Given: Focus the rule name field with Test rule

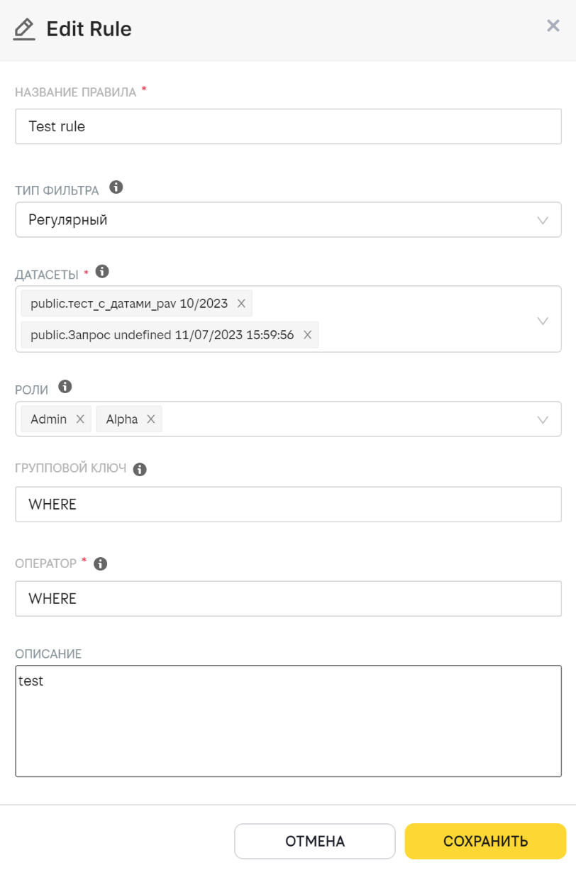Looking at the screenshot, I should pyautogui.click(x=288, y=126).
